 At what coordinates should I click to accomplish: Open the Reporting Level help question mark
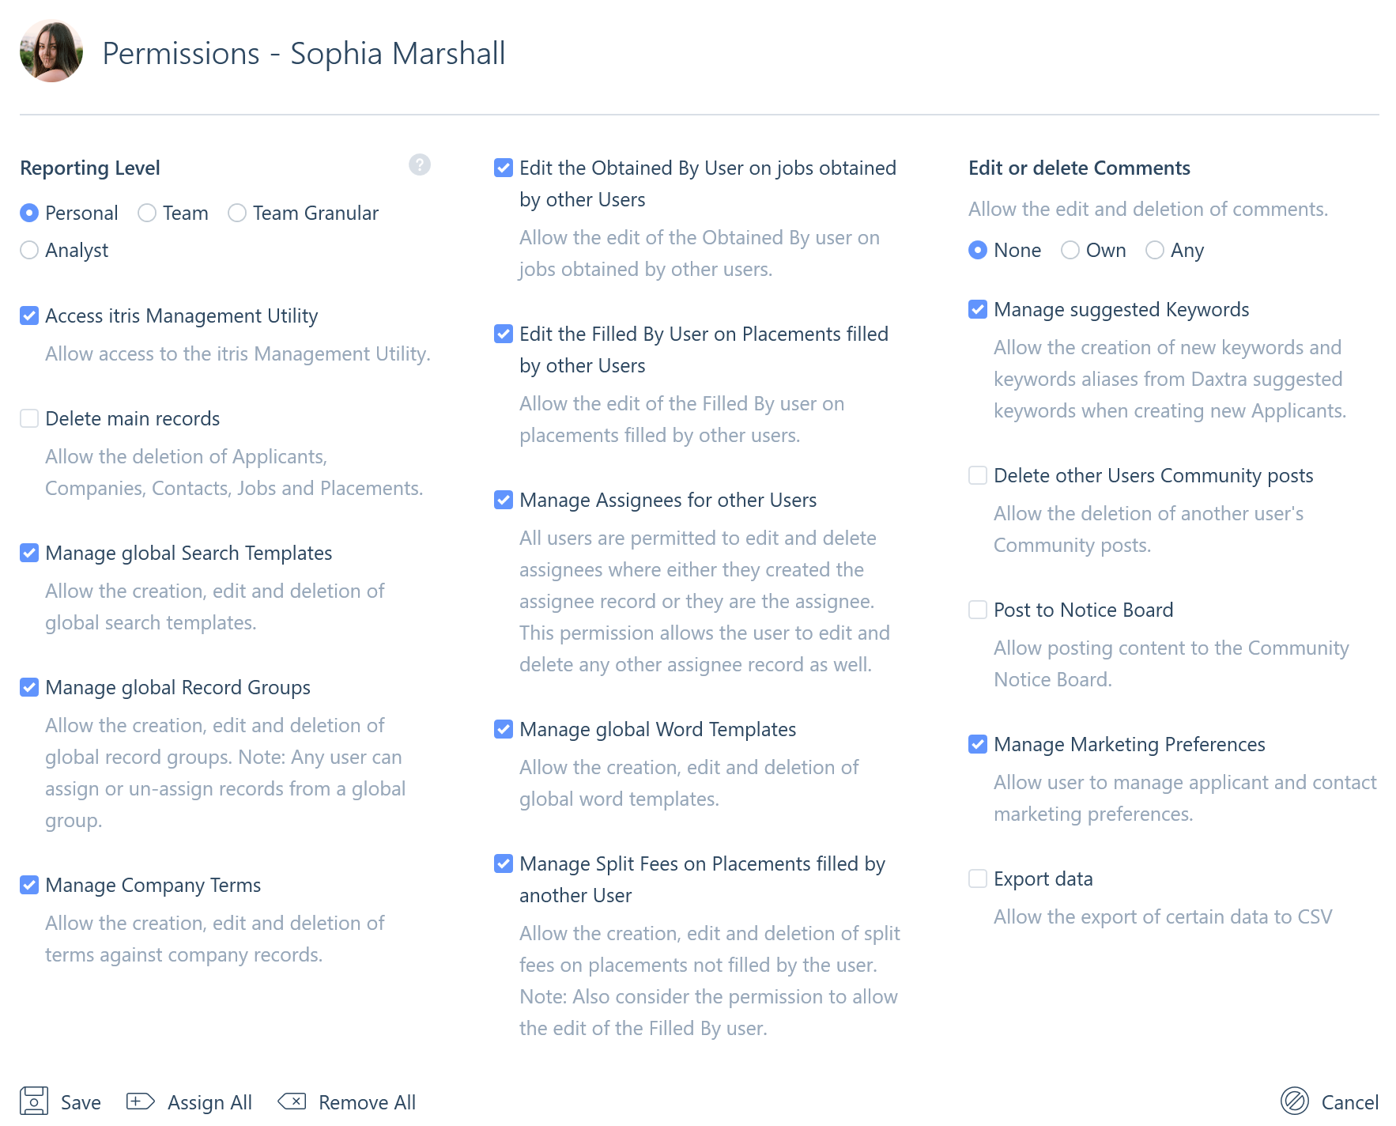[x=420, y=164]
